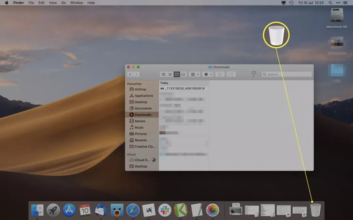Screen dimensions: 353x220
Task: Show hidden menu bar items via ellipsis
Action: [x=338, y=3]
